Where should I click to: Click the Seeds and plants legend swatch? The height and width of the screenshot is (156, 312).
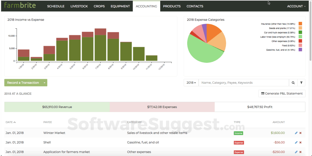pos(300,28)
